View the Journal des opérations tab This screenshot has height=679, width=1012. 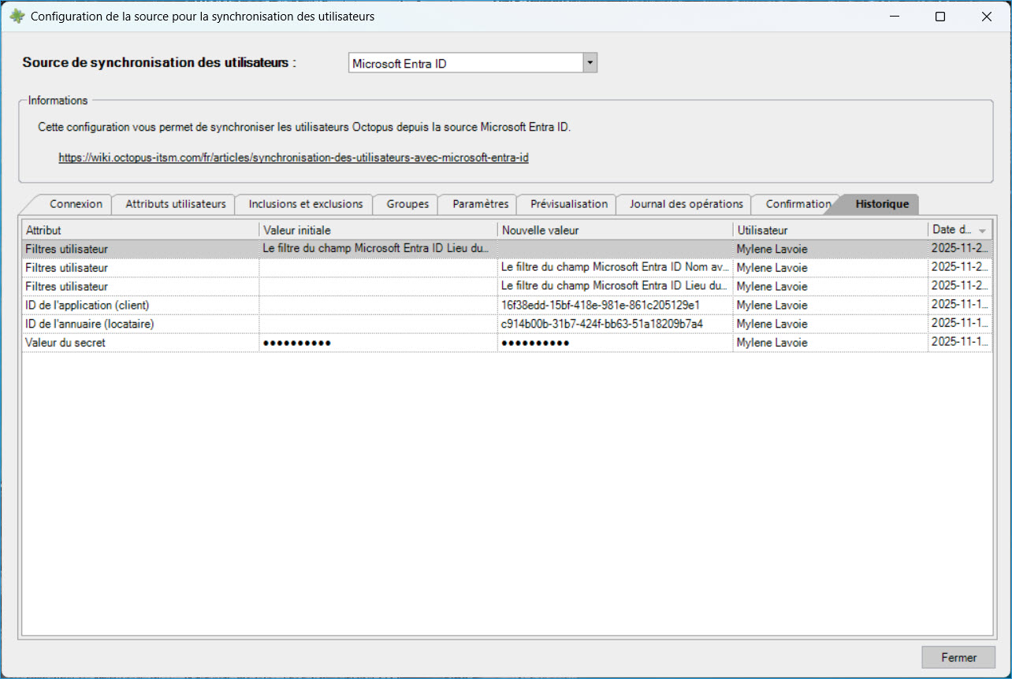tap(686, 204)
